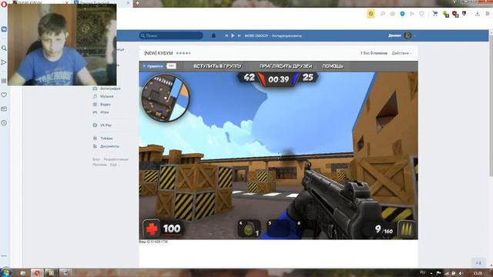Open bookmarks heart icon in Opera sidebar
The height and width of the screenshot is (277, 493).
click(4, 95)
